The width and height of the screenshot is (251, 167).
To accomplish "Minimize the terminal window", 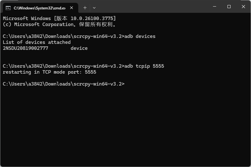I will (215, 7).
